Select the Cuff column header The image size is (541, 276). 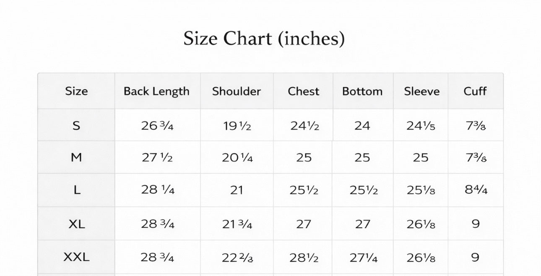(475, 91)
